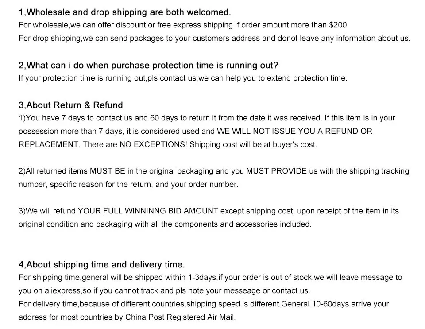Viewport: 425px width, 329px height.
Task: Click the 'extend protection time' sentence
Action: [183, 78]
